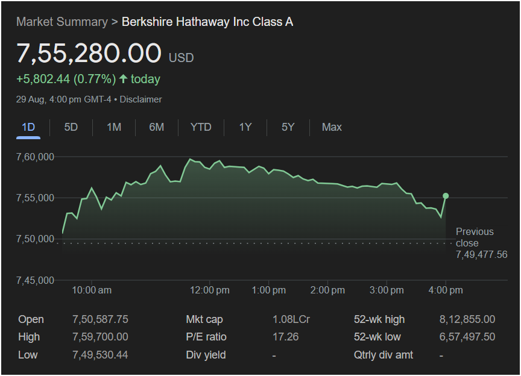Click the Previous close label

[x=474, y=237]
